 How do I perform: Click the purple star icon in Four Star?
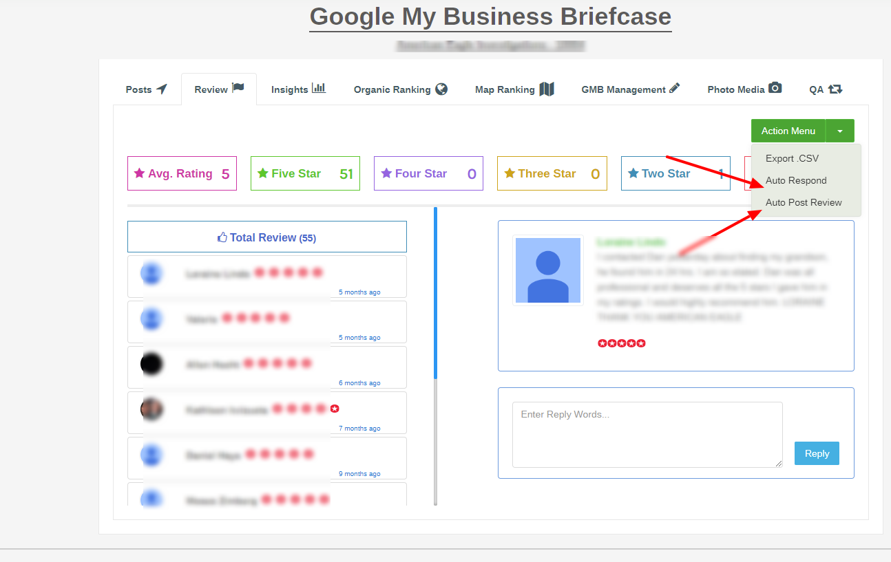coord(386,173)
